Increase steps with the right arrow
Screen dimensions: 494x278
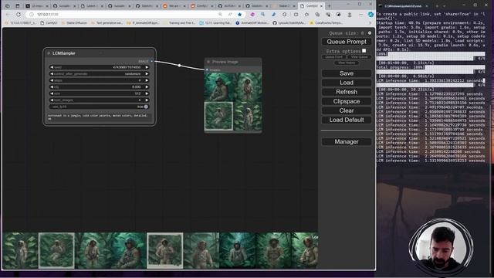coord(147,80)
